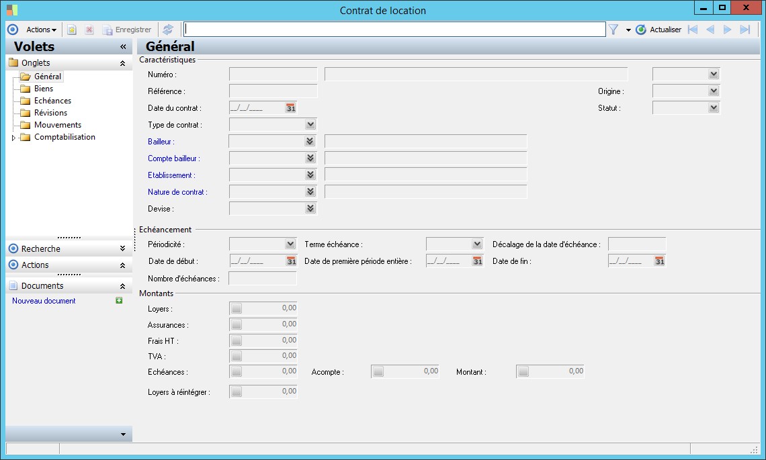Click the Nombre d'échéances input field
The image size is (766, 460).
[x=263, y=278]
